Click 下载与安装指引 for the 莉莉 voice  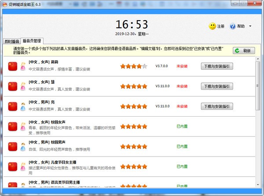217,66
